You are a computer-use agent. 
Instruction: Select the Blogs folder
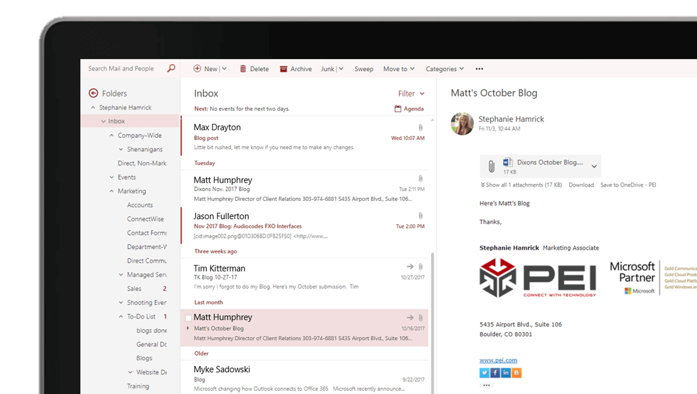point(144,358)
